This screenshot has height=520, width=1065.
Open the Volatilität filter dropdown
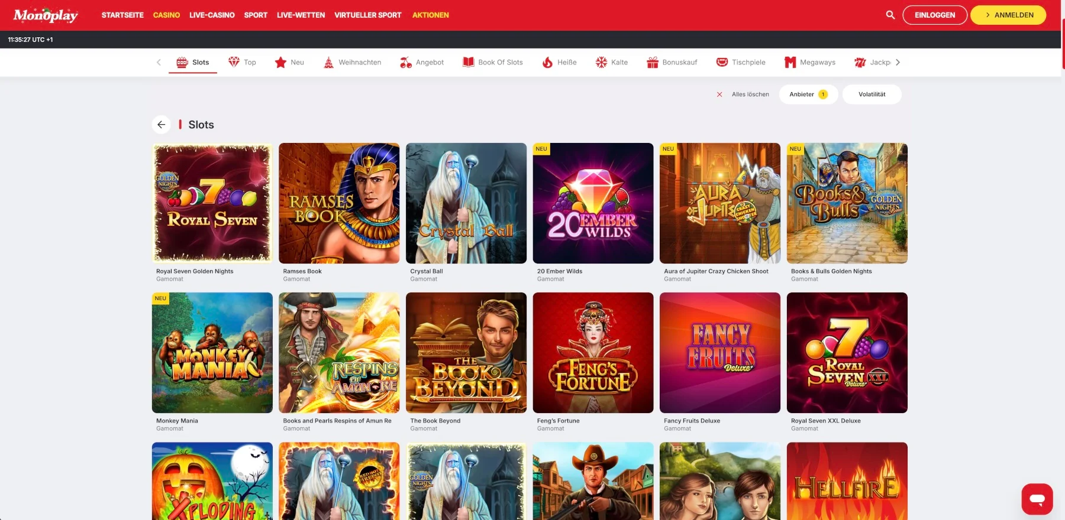click(872, 95)
